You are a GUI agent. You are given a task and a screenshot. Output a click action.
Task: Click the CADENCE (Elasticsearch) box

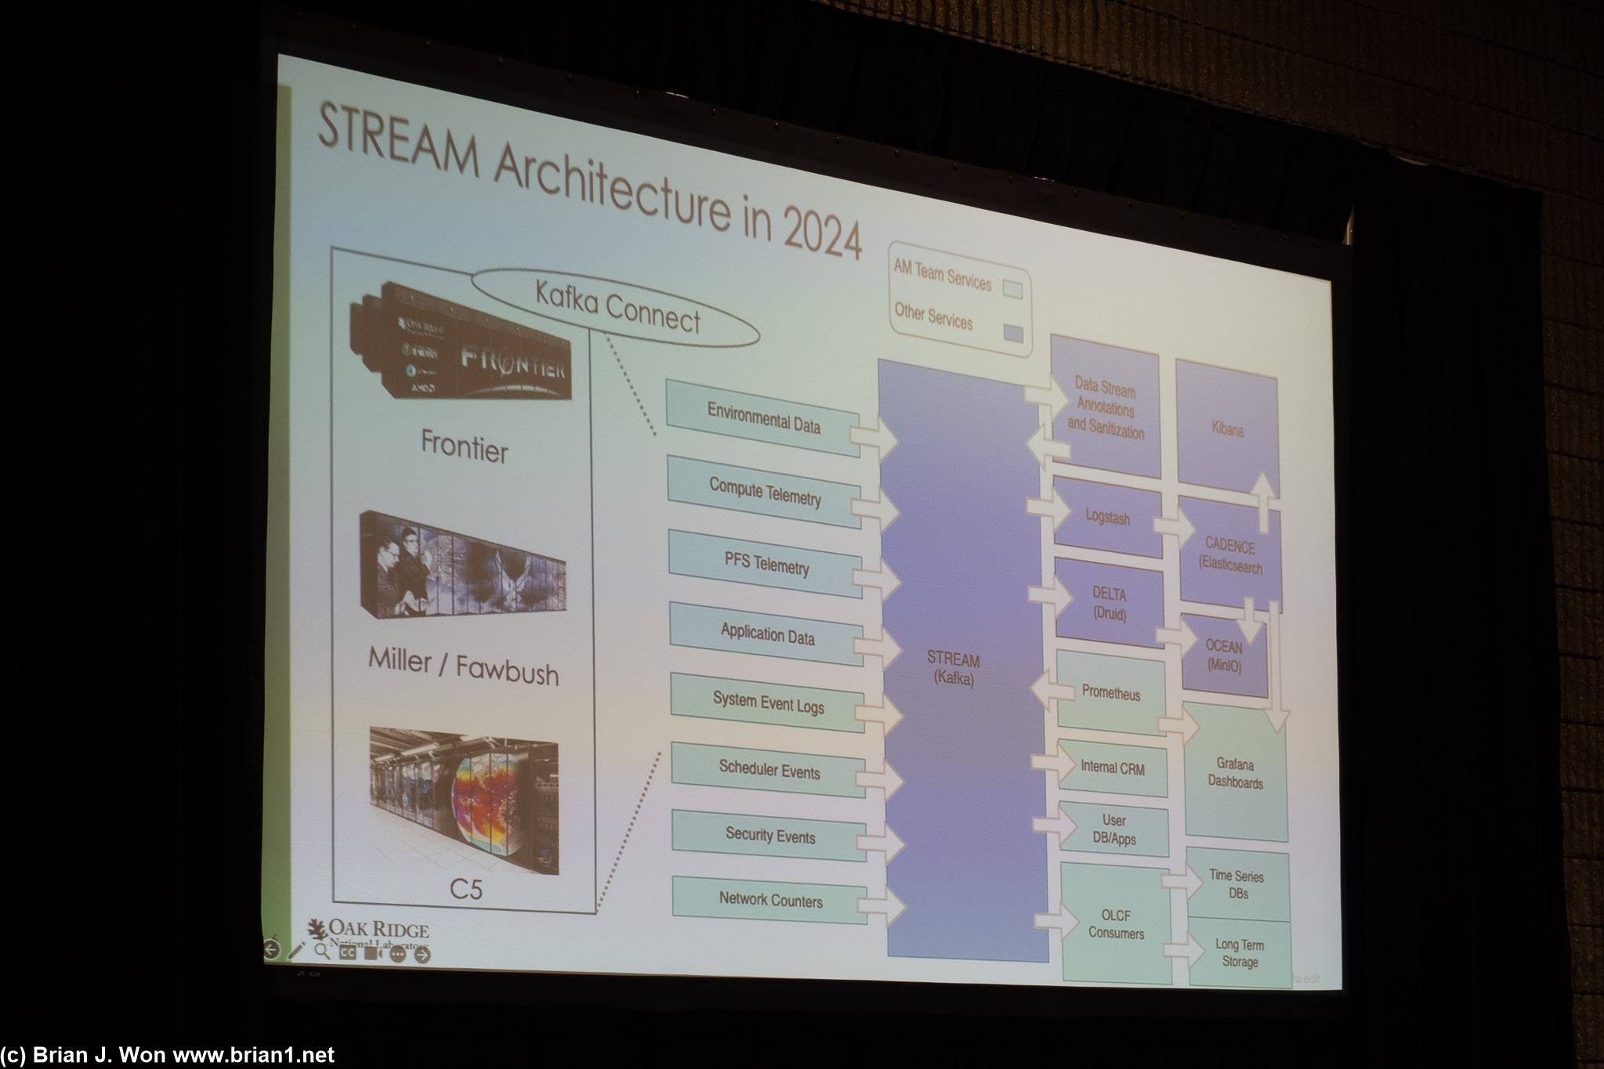[1229, 555]
